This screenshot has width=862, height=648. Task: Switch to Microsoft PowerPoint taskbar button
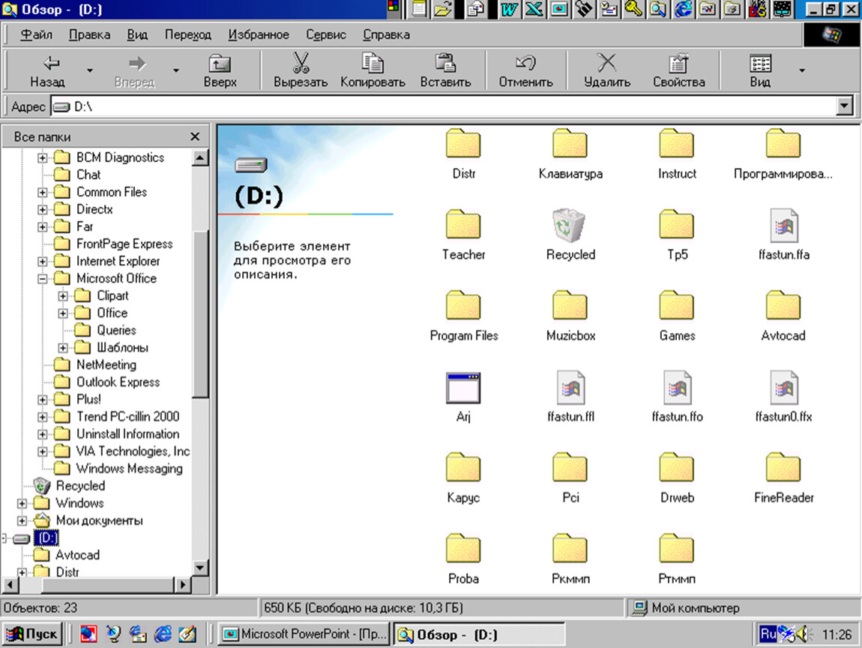(304, 634)
